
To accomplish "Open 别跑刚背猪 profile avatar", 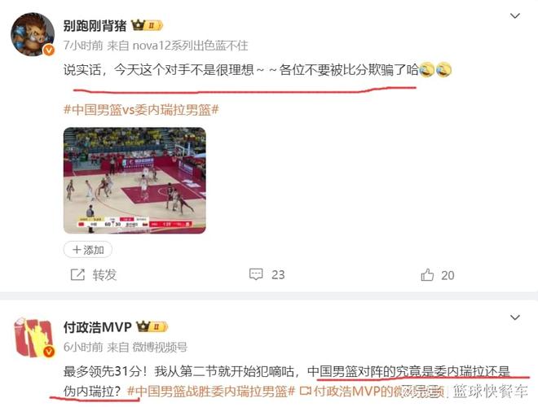I will (33, 34).
